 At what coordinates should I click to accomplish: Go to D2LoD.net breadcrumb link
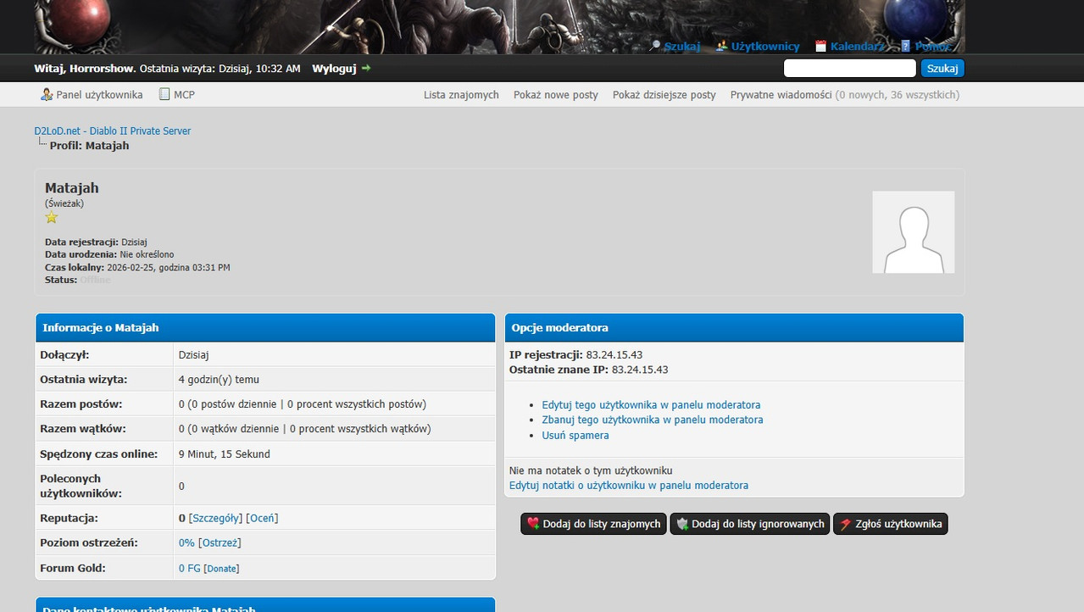[x=113, y=131]
